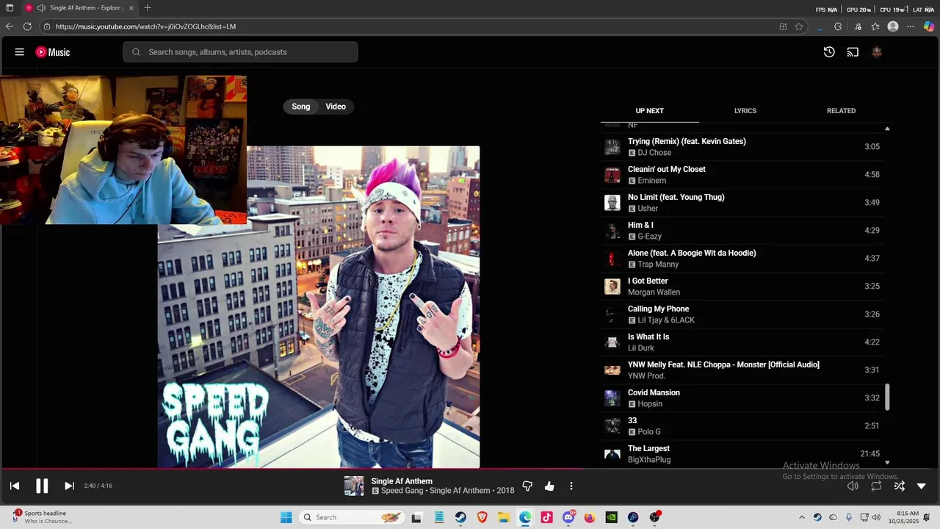Viewport: 940px width, 529px height.
Task: Mute the tab via speaker icon
Action: 41,8
